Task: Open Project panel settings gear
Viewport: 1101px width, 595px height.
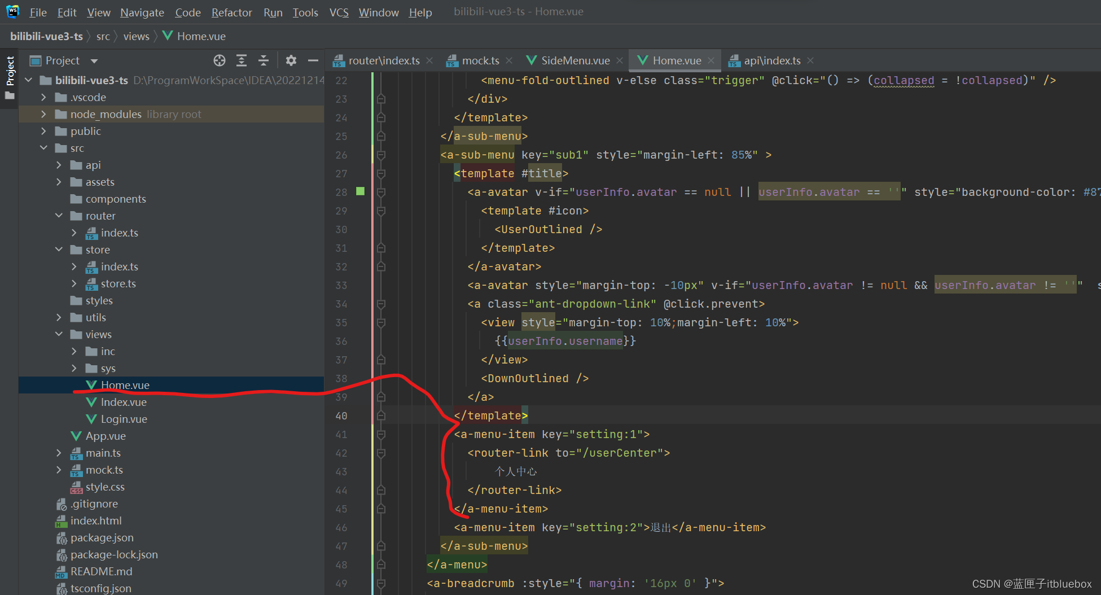Action: [x=291, y=60]
